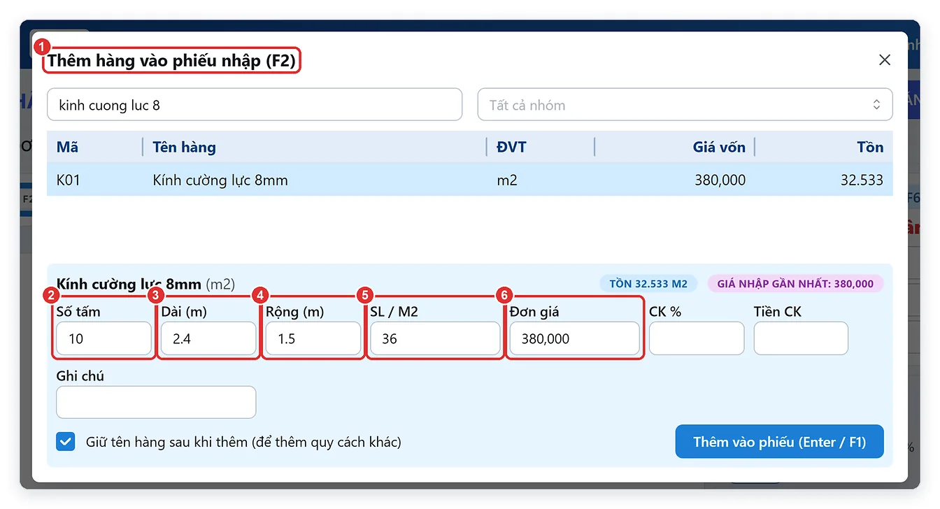Click the m2 unit cell

point(506,180)
